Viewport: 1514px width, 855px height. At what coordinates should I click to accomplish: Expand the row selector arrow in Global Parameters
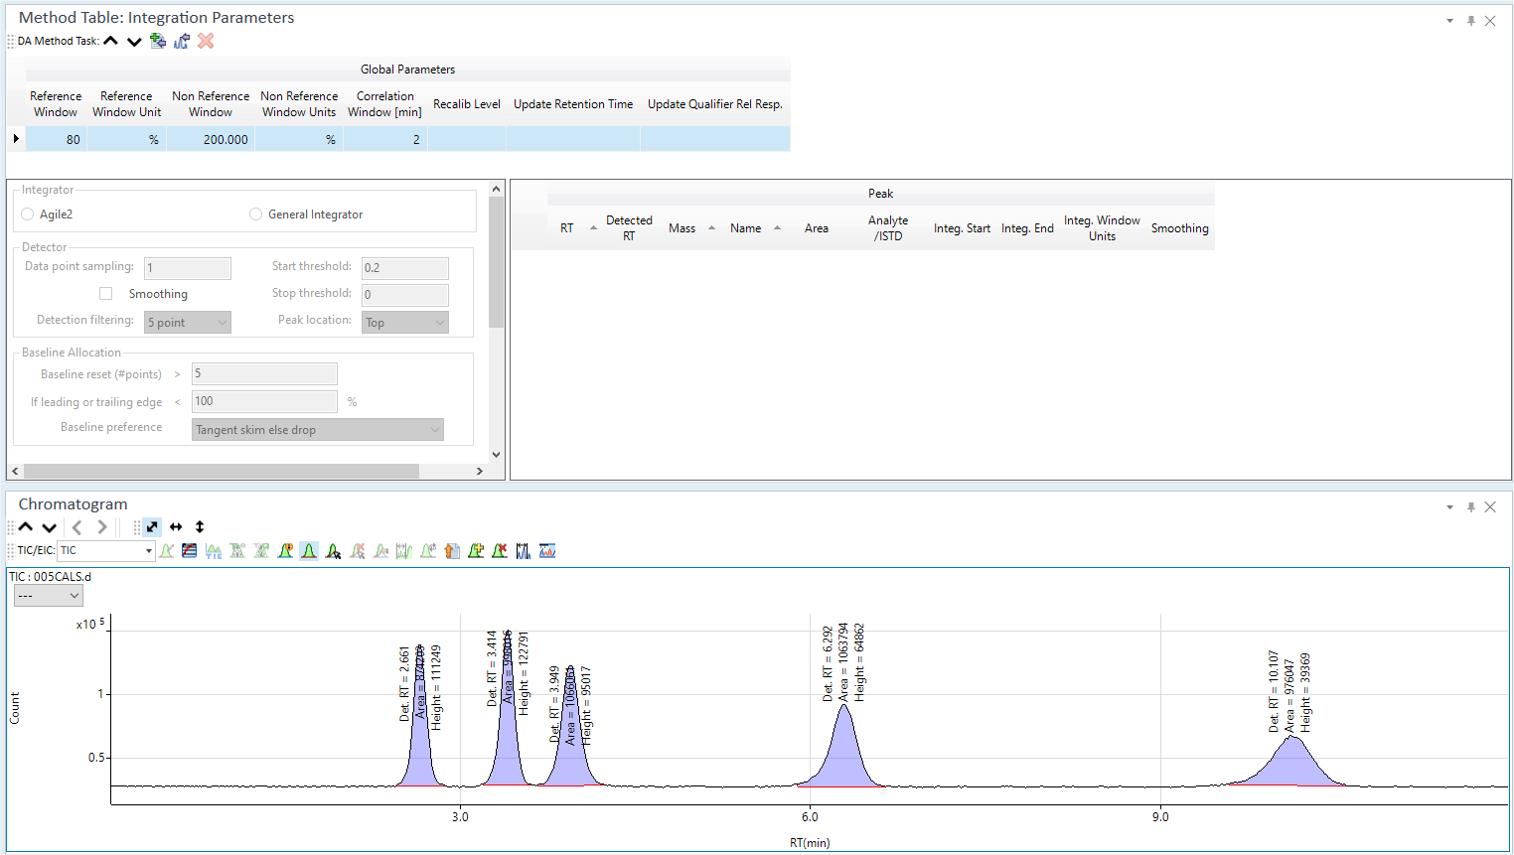(x=16, y=139)
